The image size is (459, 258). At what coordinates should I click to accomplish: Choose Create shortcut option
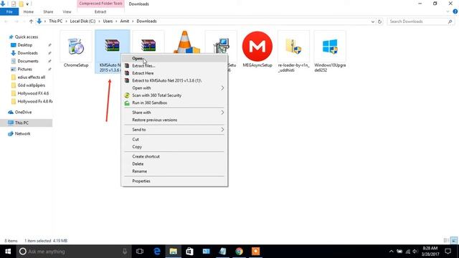[x=174, y=156]
